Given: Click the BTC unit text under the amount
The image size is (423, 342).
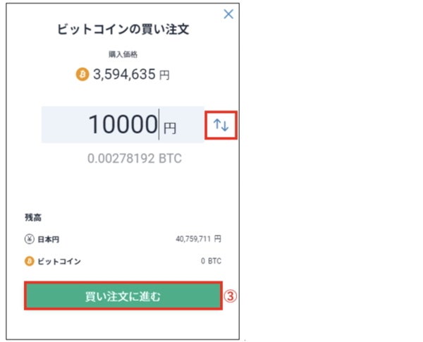Looking at the screenshot, I should 171,159.
